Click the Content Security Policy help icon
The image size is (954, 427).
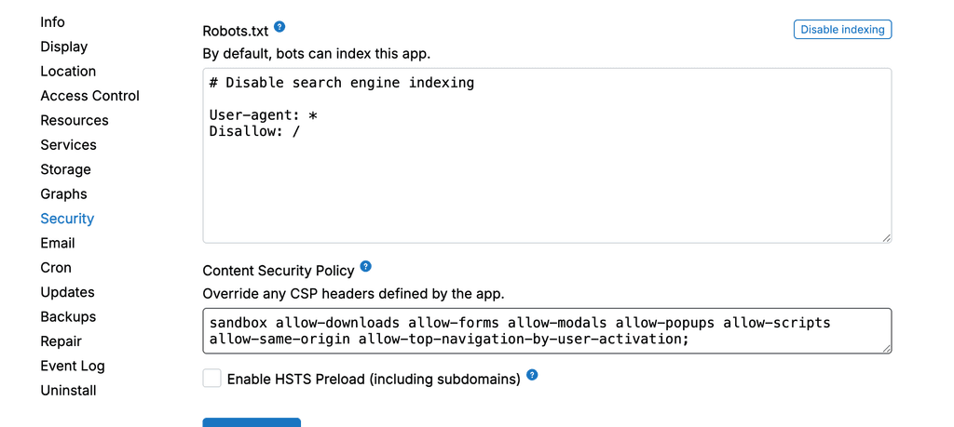366,267
